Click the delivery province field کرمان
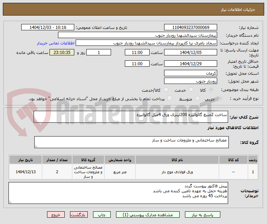This screenshot has width=267, height=224. (x=191, y=73)
